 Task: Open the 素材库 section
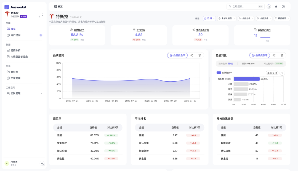pyautogui.click(x=24, y=72)
